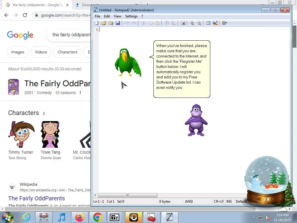The image size is (297, 223).
Task: Toggle Word Wrap toolbar icon
Action: (x=183, y=23)
